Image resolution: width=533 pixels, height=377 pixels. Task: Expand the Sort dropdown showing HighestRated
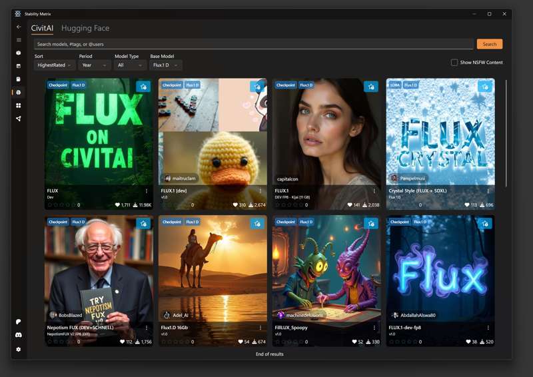tap(55, 65)
